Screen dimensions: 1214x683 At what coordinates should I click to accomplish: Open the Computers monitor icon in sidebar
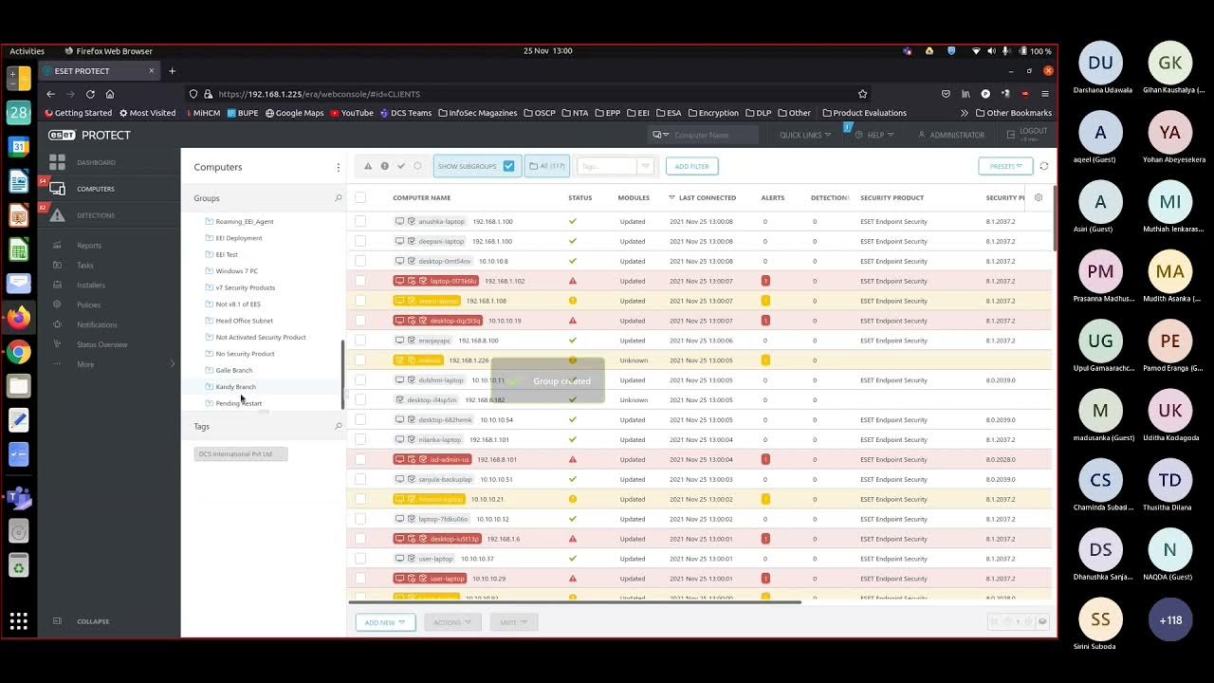point(57,189)
